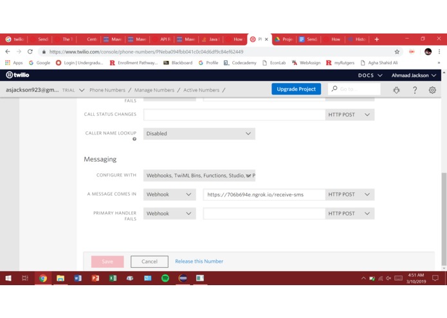Click the Save button
447x318 pixels.
click(107, 261)
